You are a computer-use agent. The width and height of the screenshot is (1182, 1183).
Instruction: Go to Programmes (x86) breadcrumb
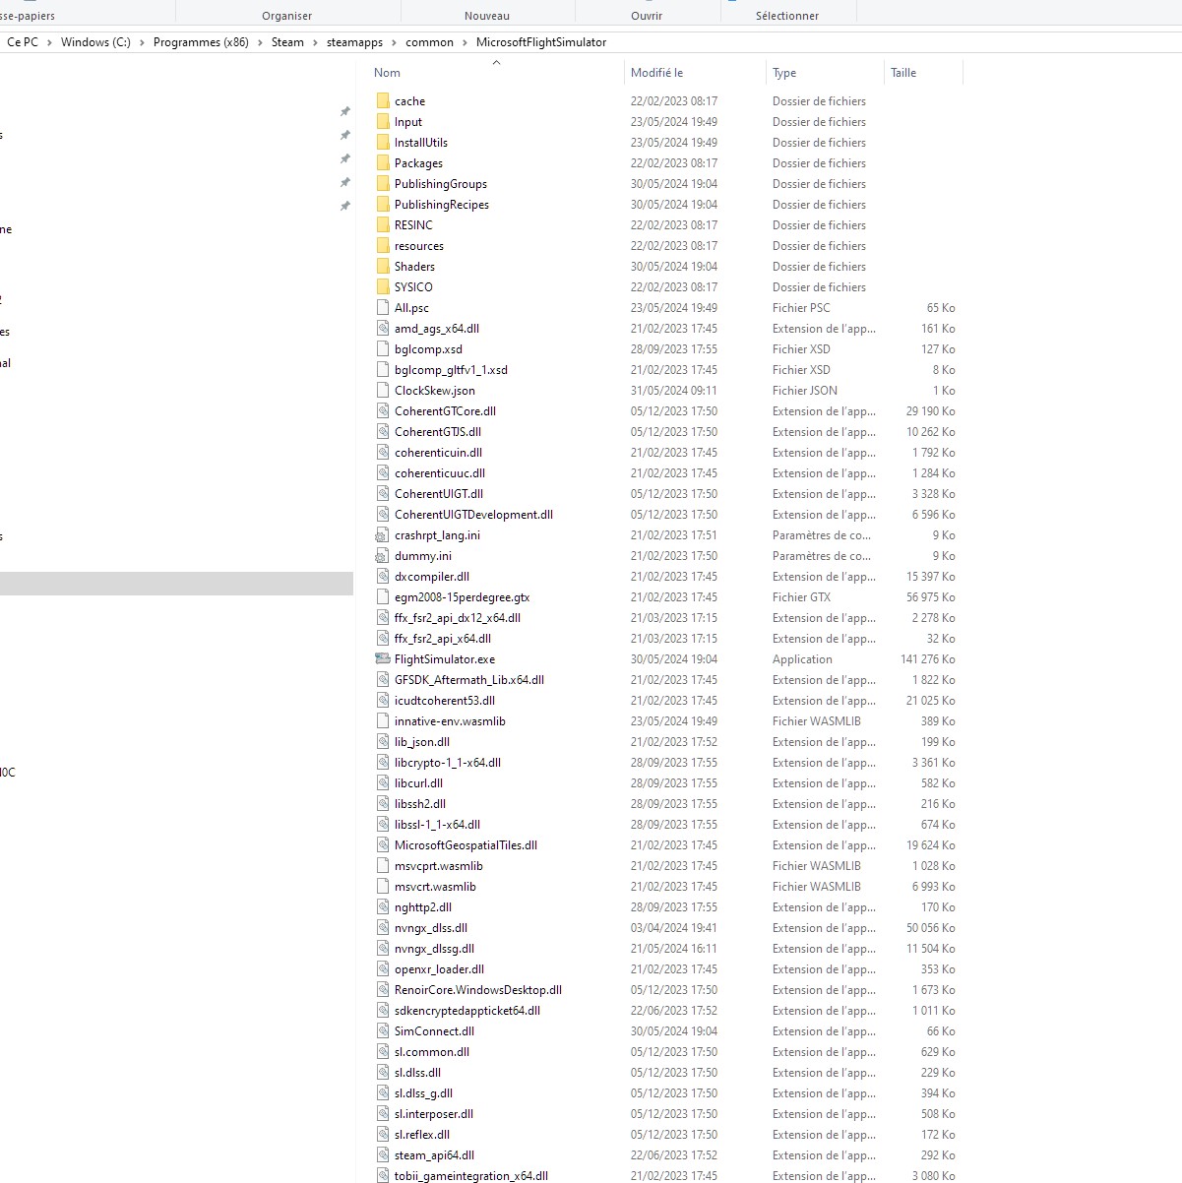point(201,42)
